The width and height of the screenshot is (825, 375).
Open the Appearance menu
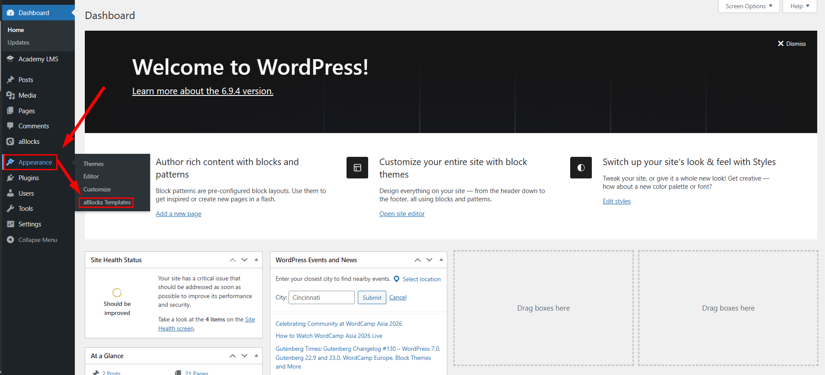coord(38,162)
